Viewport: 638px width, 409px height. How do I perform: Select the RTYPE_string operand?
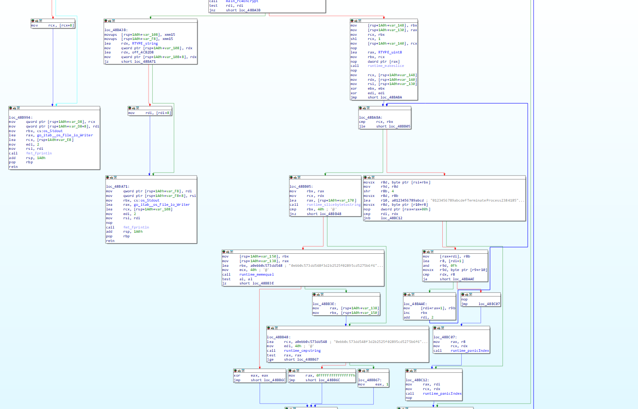(145, 43)
